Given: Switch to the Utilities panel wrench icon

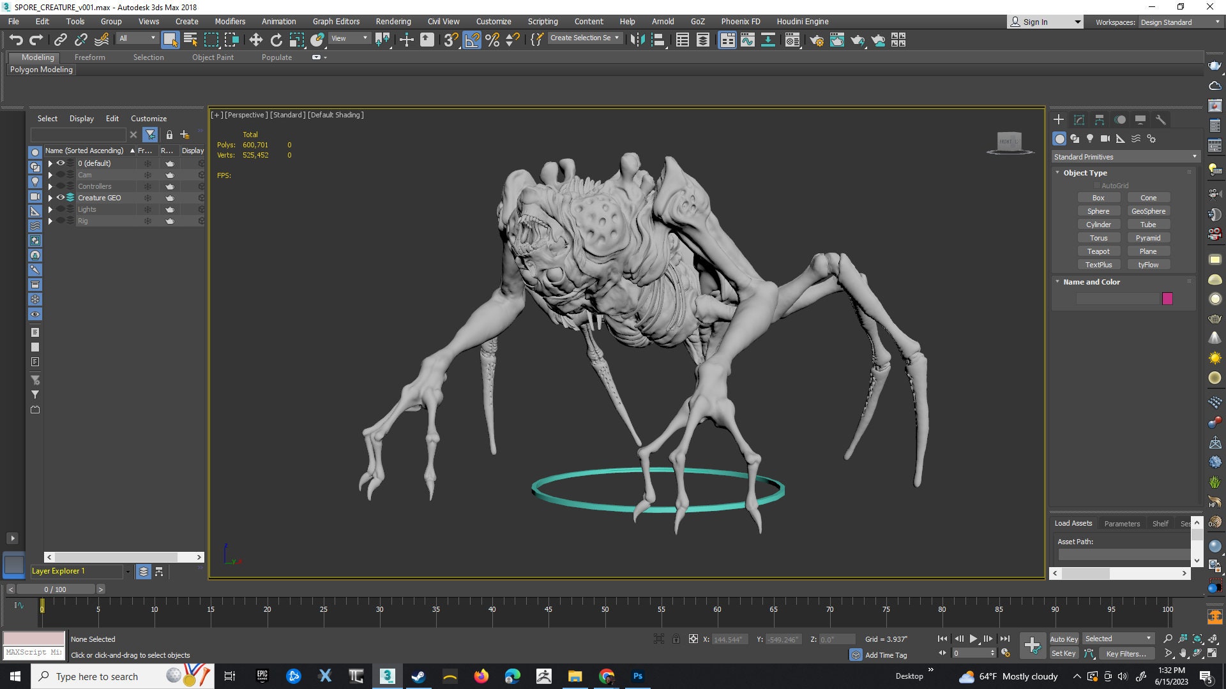Looking at the screenshot, I should (x=1162, y=119).
